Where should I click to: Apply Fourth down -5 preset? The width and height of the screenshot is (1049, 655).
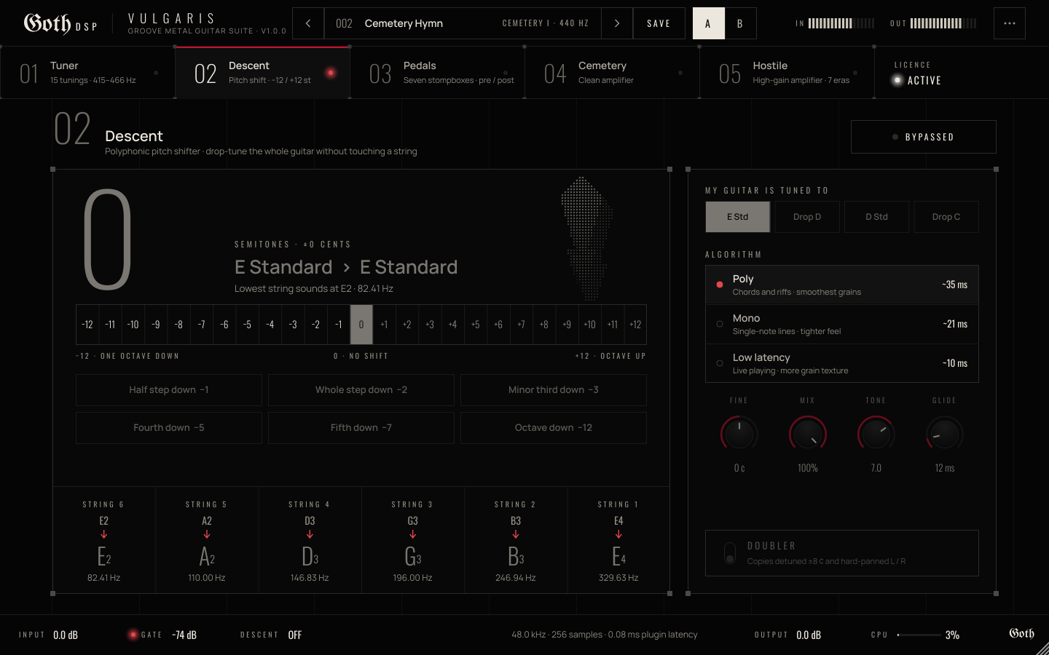coord(169,428)
